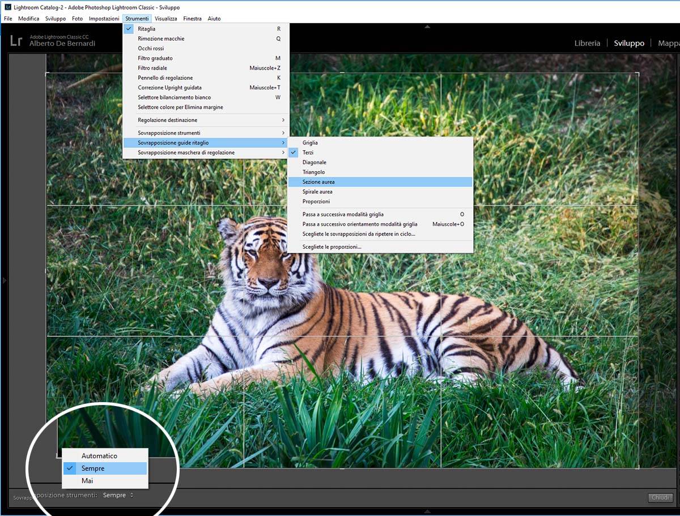Click the bottom-center crop edge handle
Image resolution: width=680 pixels, height=516 pixels.
[x=342, y=468]
